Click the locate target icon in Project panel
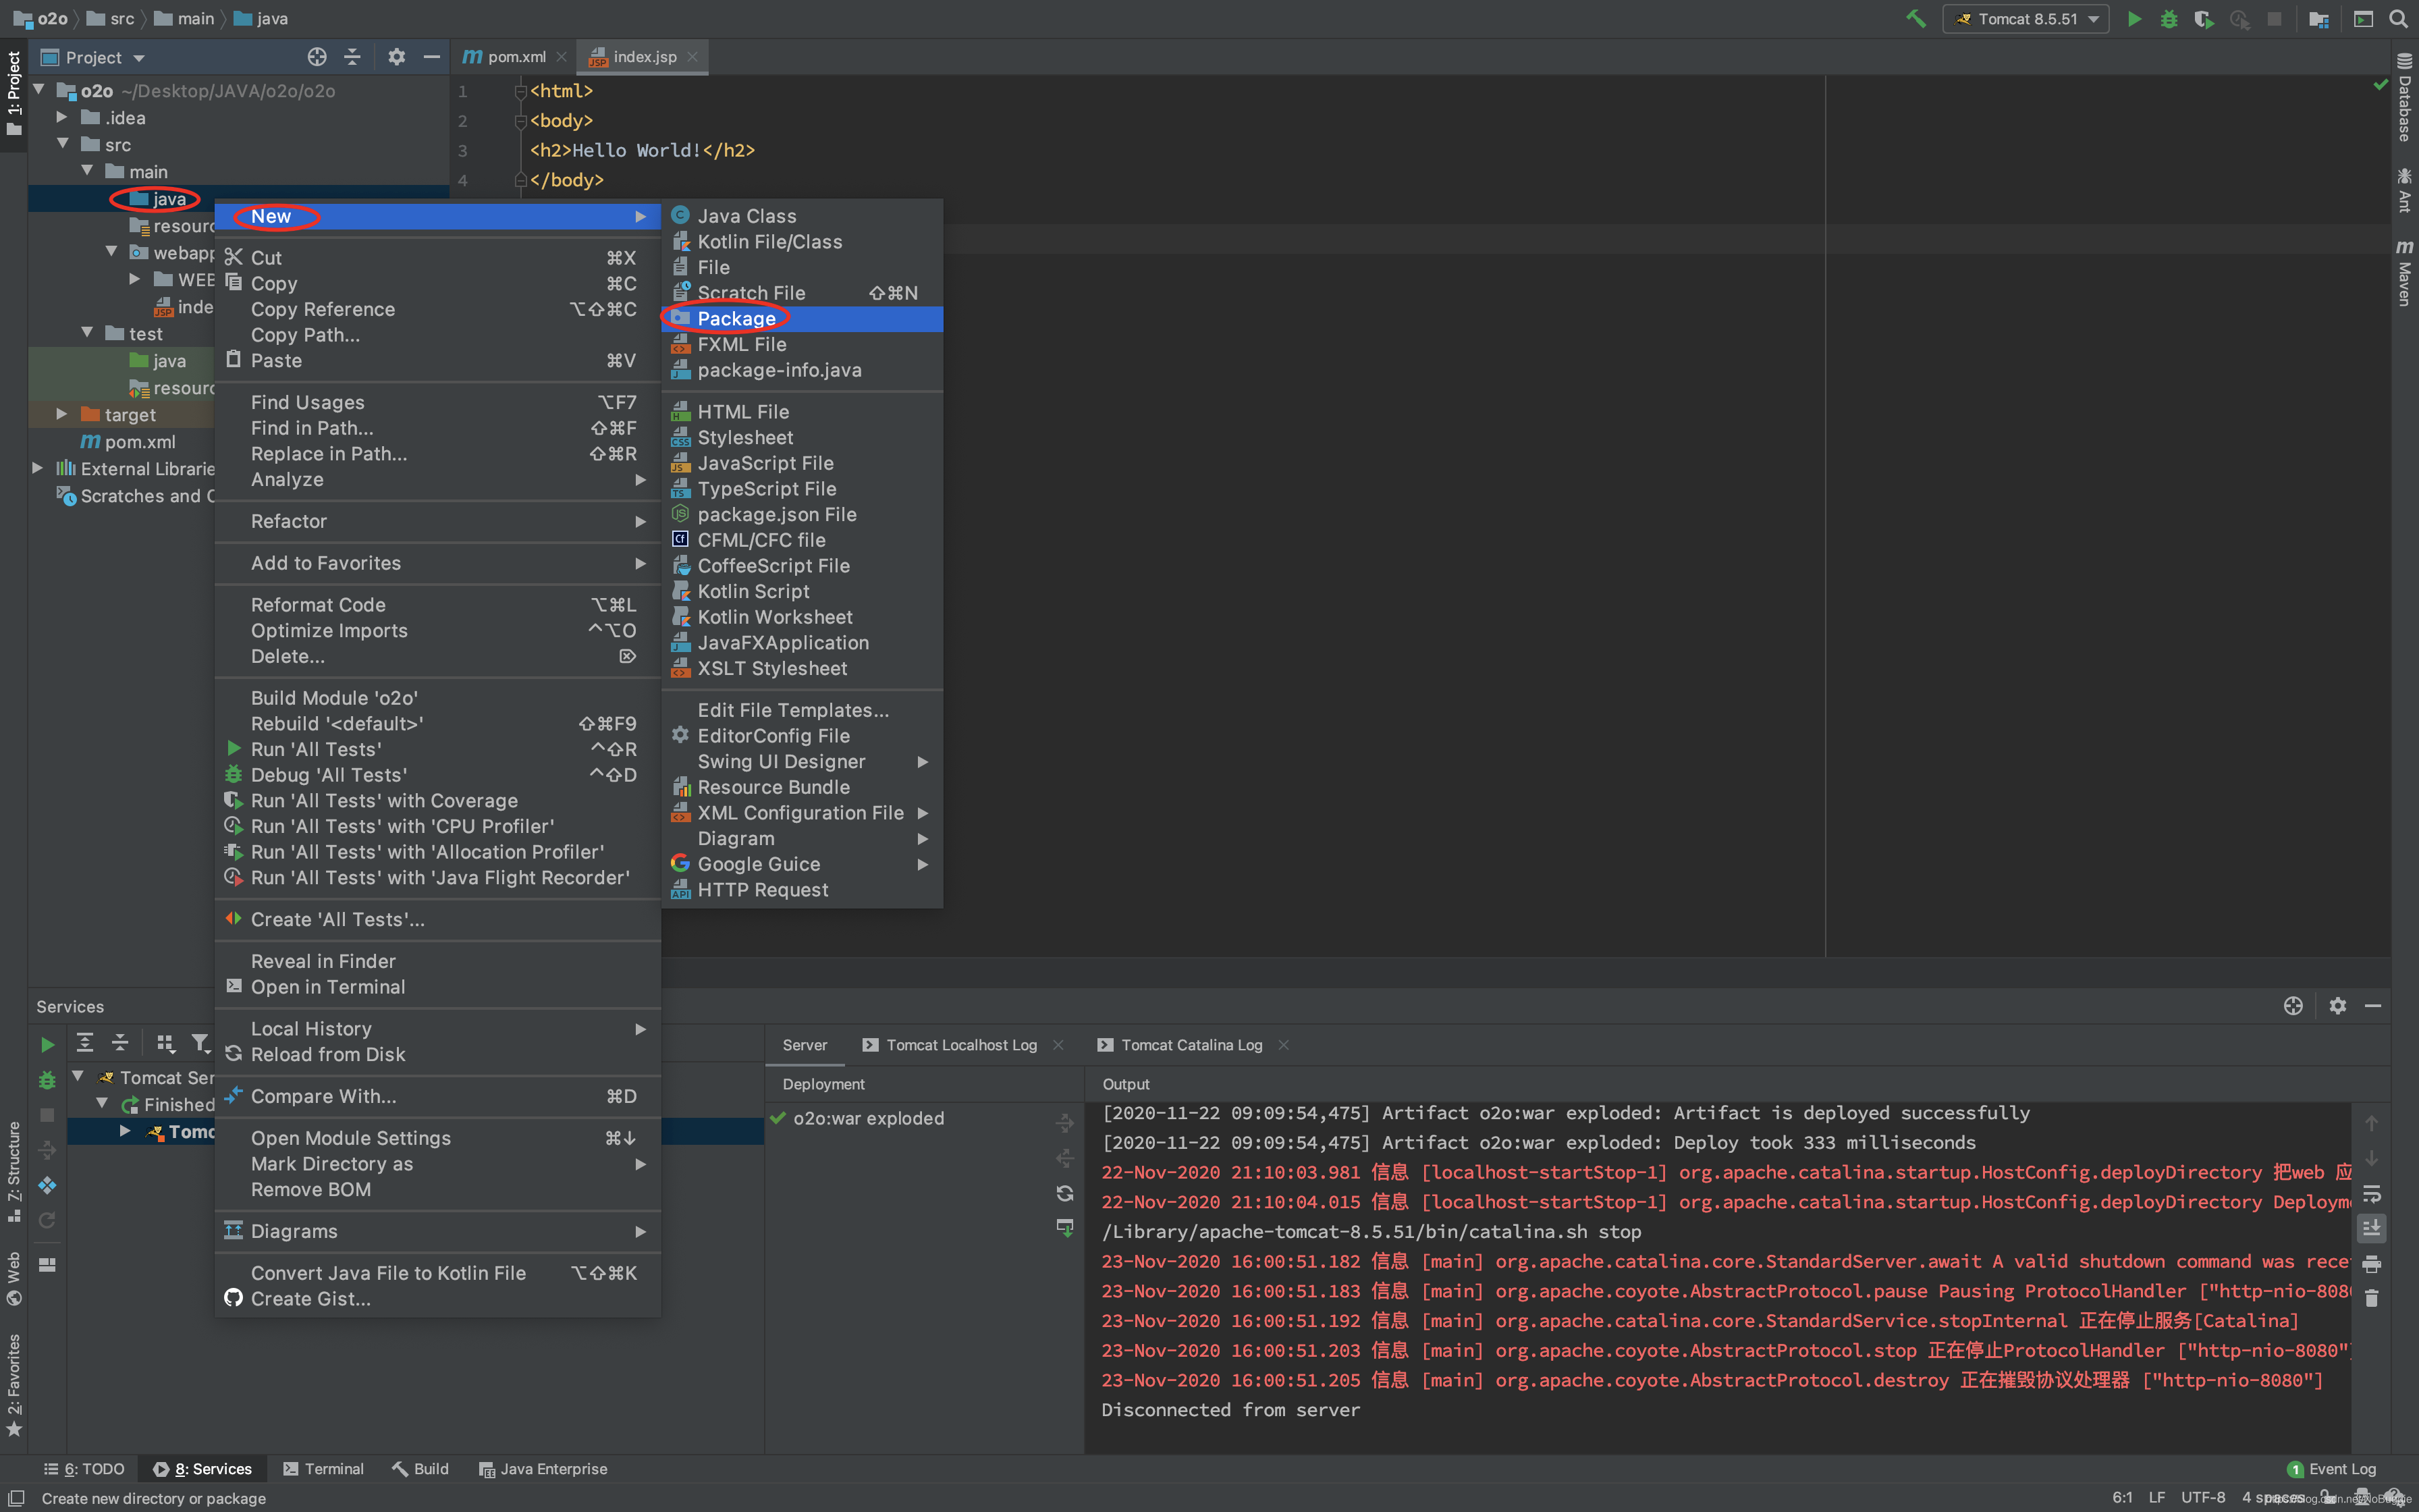Image resolution: width=2419 pixels, height=1512 pixels. [x=317, y=57]
